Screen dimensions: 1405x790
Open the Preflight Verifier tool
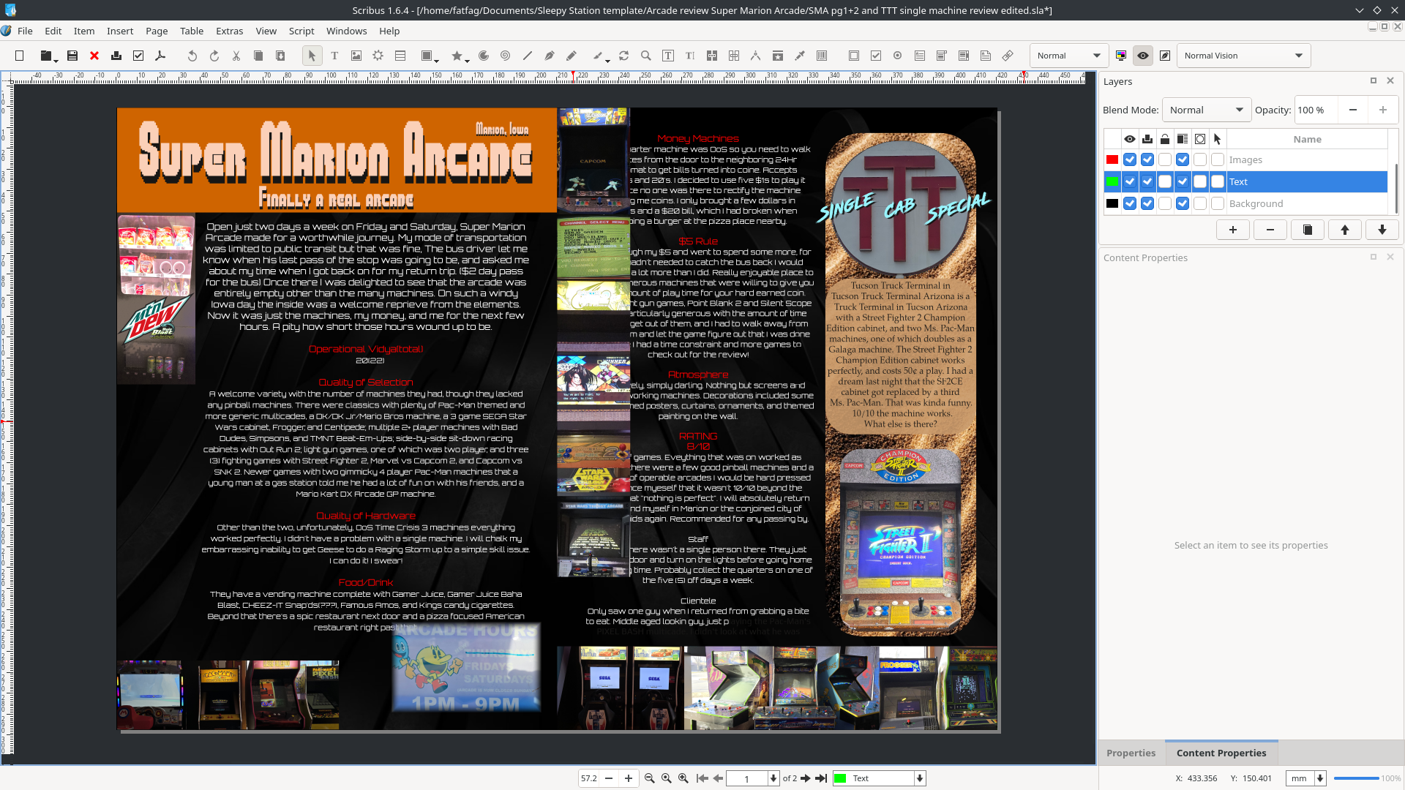coord(138,56)
